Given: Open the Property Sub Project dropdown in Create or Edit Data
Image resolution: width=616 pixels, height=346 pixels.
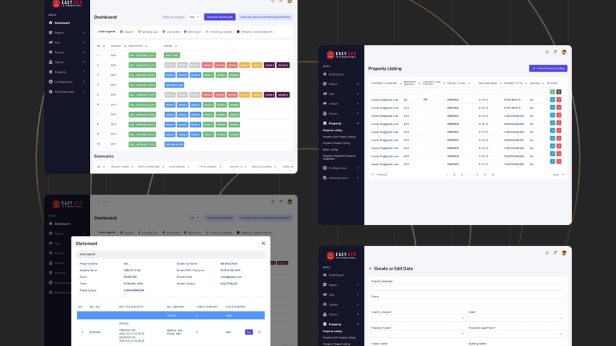Looking at the screenshot, I should 516,334.
